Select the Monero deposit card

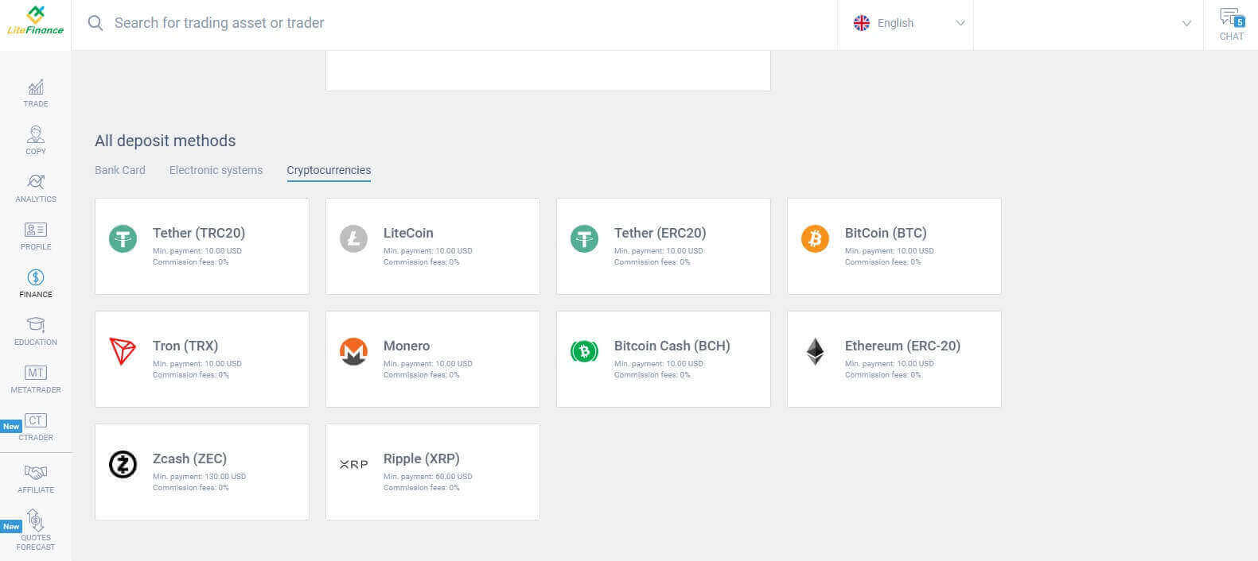coord(433,359)
